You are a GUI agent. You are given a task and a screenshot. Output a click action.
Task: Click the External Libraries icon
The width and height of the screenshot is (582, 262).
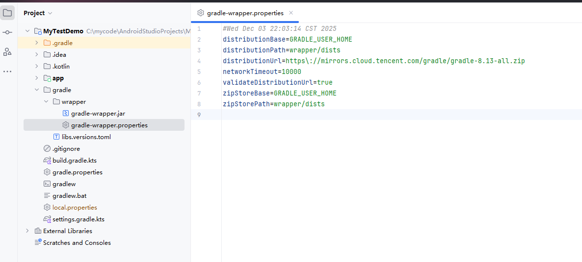point(37,231)
